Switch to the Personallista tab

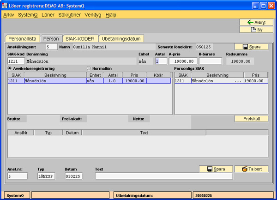(x=22, y=39)
